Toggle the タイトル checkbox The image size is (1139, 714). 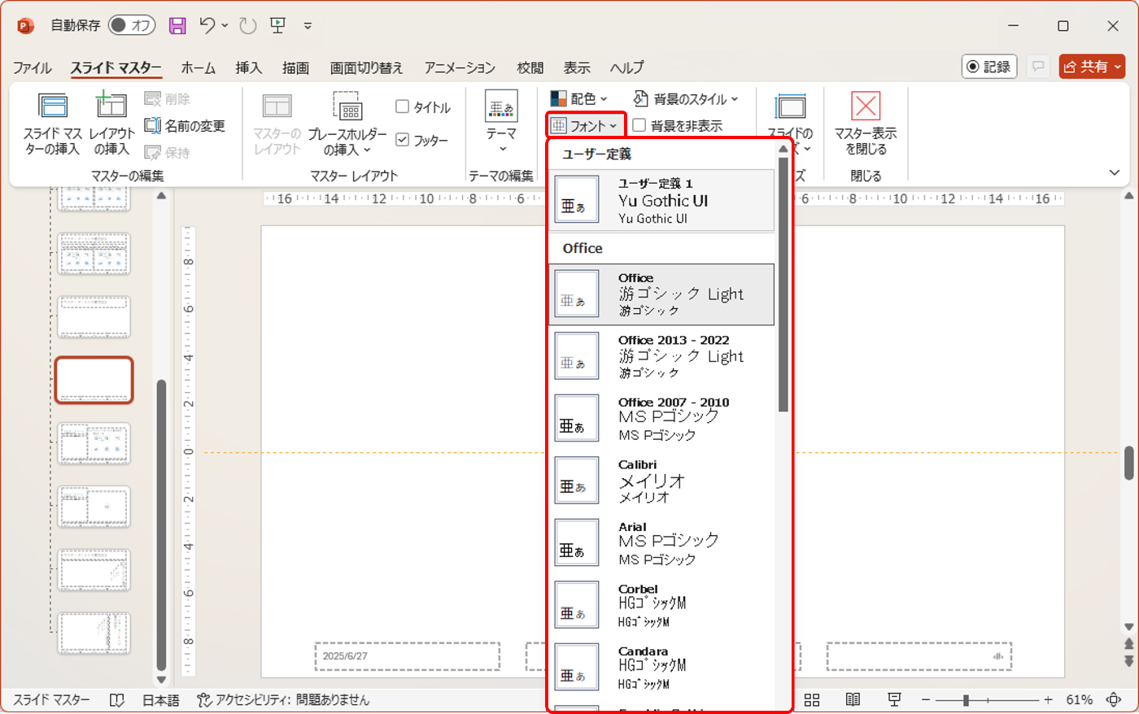pos(402,107)
